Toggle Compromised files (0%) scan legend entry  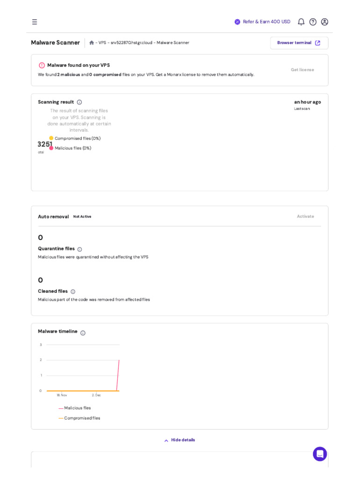click(77, 138)
